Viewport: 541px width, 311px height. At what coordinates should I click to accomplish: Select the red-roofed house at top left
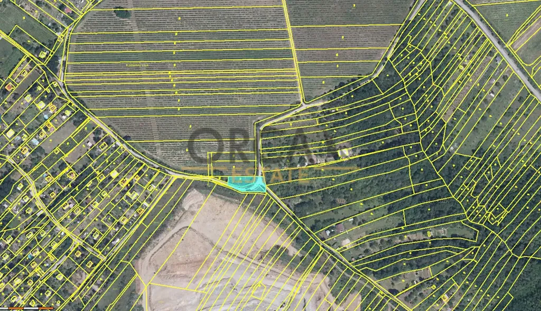pos(67,10)
